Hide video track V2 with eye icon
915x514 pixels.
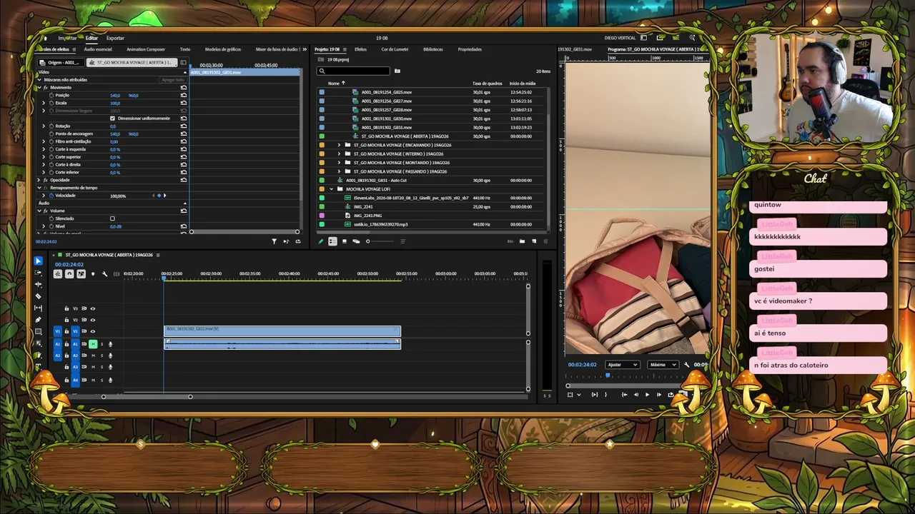click(92, 320)
